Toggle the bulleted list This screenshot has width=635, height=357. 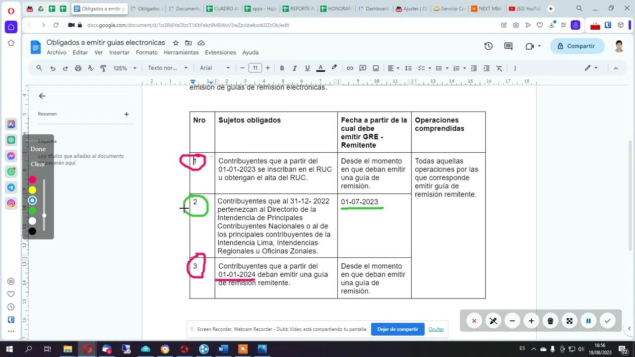[x=439, y=68]
